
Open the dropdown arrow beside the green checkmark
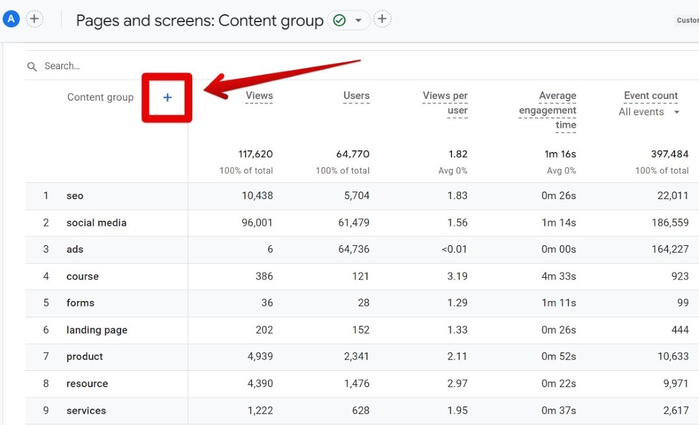(x=359, y=20)
